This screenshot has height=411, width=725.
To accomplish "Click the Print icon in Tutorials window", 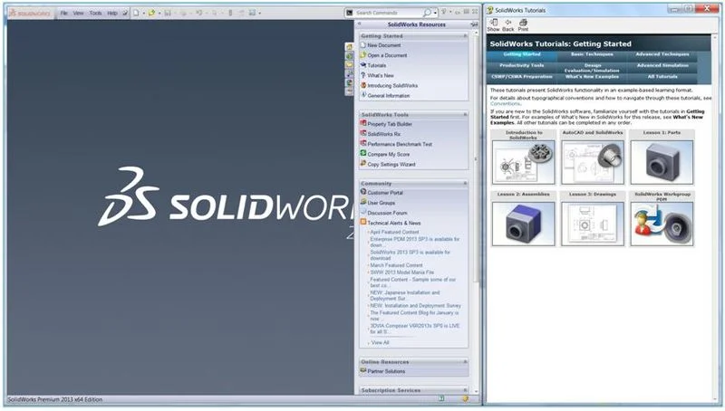I will click(x=523, y=23).
